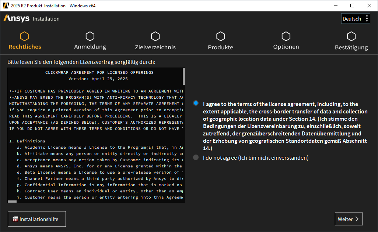Click the 'a. Academic License means' line

coord(100,148)
